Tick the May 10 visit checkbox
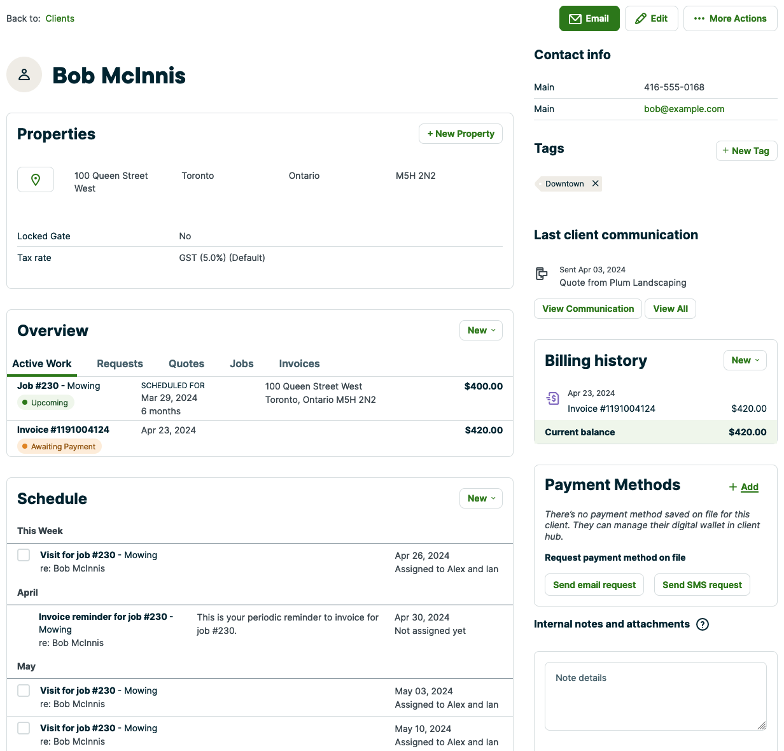The width and height of the screenshot is (784, 751). (x=24, y=728)
